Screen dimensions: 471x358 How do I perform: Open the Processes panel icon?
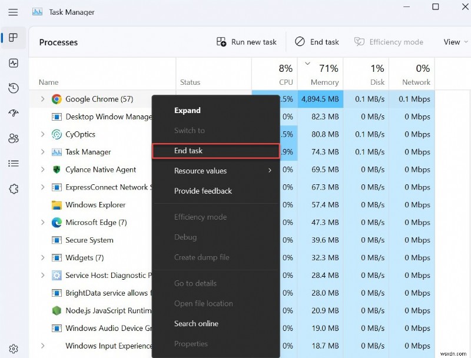[13, 38]
